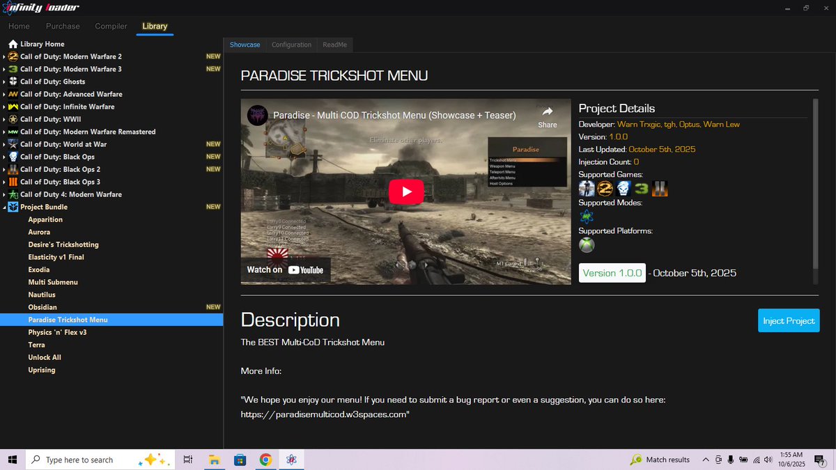Viewport: 836px width, 470px height.
Task: Select Obsidian project
Action: pyautogui.click(x=42, y=307)
